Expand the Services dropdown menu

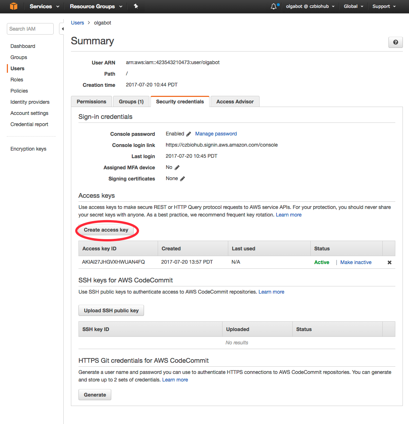point(44,6)
